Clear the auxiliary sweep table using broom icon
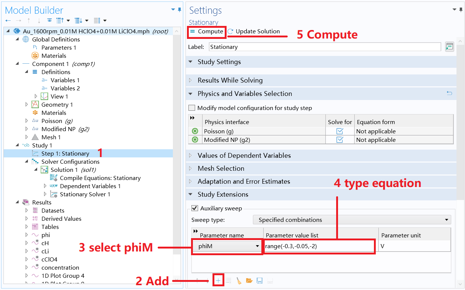 coord(239,280)
